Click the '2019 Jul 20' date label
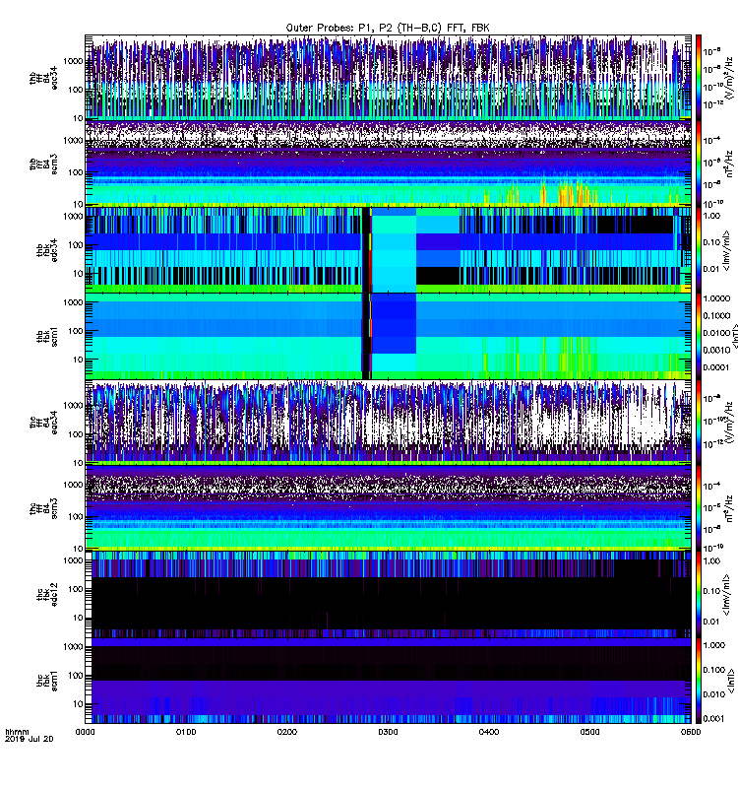The image size is (738, 788). [x=30, y=739]
